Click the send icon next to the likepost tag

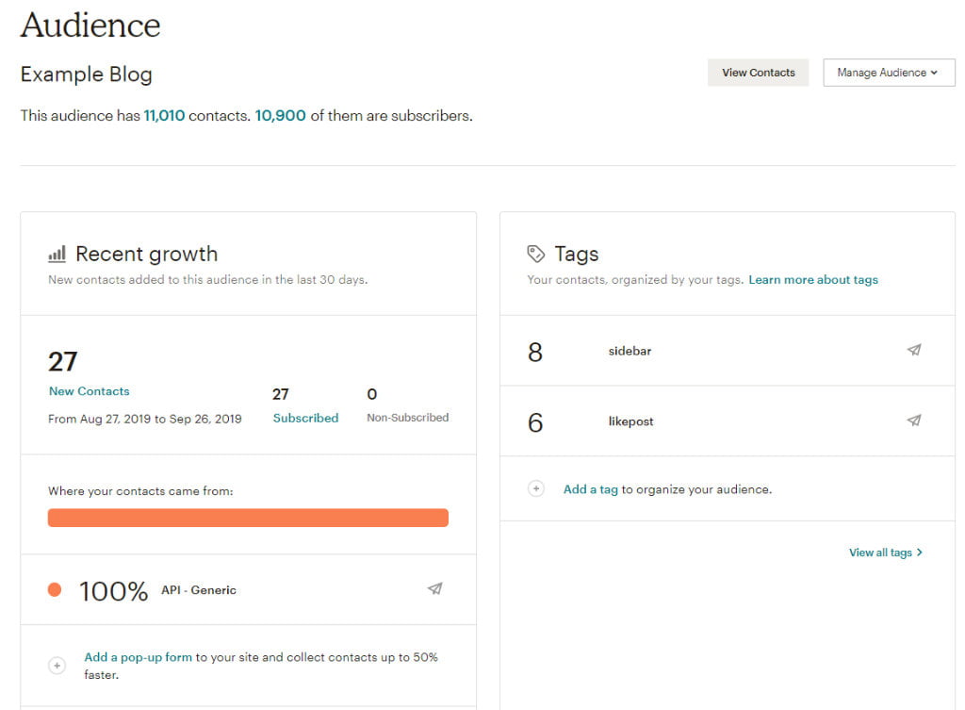[913, 421]
